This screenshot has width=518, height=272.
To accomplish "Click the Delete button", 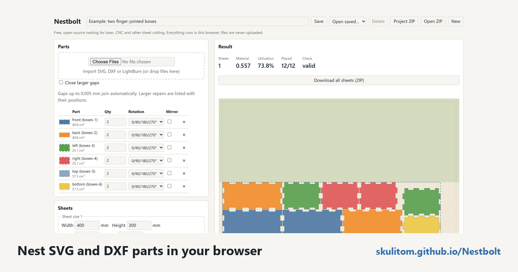I will pyautogui.click(x=378, y=22).
